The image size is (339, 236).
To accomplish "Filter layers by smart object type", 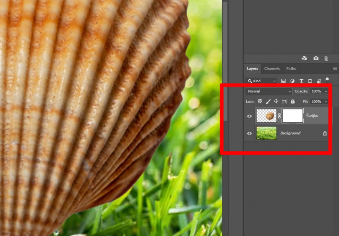I will point(319,81).
